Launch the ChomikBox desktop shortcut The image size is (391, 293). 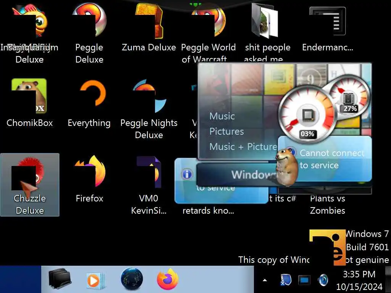point(29,103)
